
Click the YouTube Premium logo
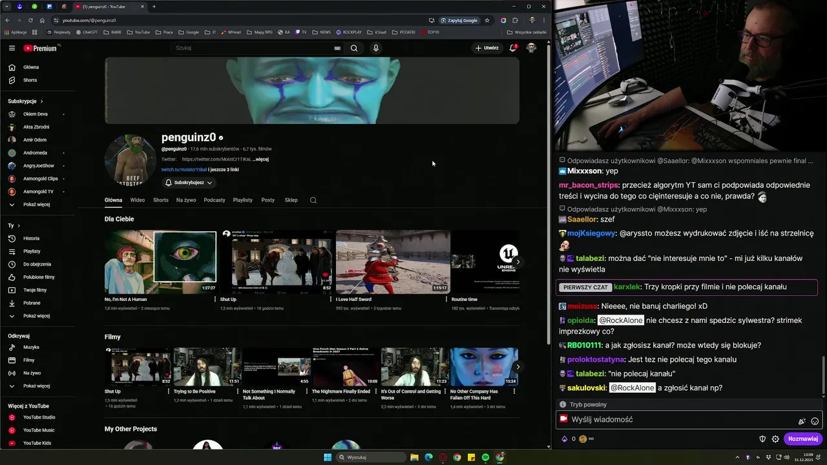coord(41,48)
